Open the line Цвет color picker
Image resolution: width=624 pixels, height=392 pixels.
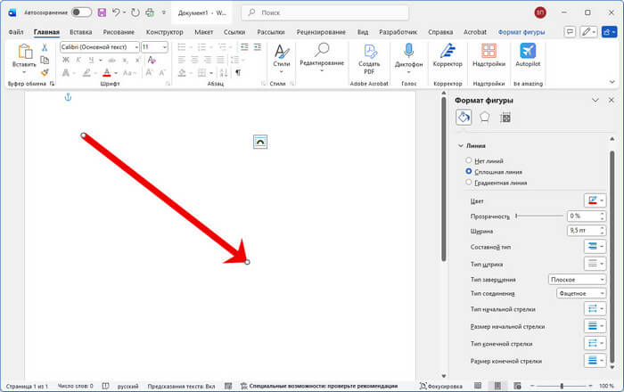click(595, 201)
